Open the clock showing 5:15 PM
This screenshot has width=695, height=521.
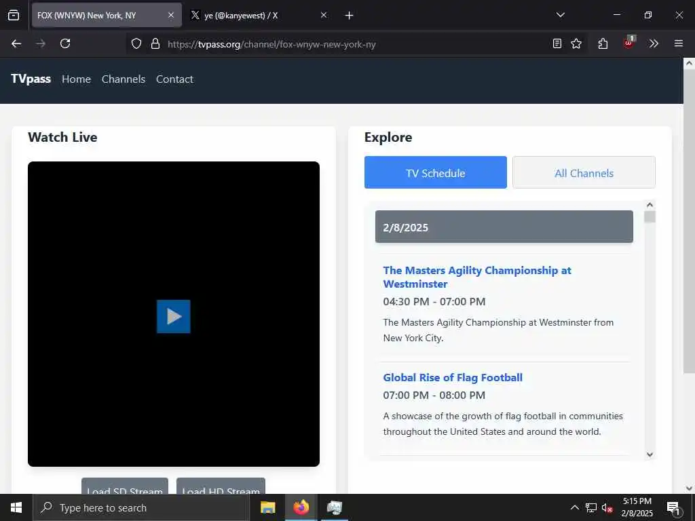point(637,507)
